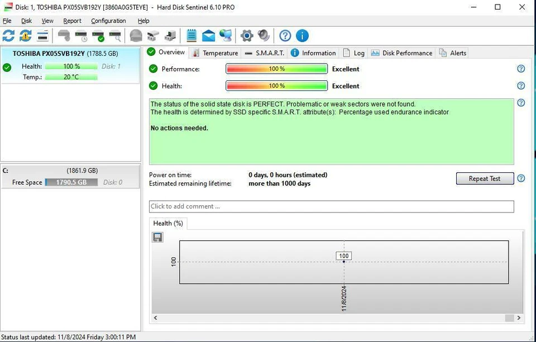The width and height of the screenshot is (536, 342).
Task: Open Help with the question mark toolbar icon
Action: [x=285, y=35]
